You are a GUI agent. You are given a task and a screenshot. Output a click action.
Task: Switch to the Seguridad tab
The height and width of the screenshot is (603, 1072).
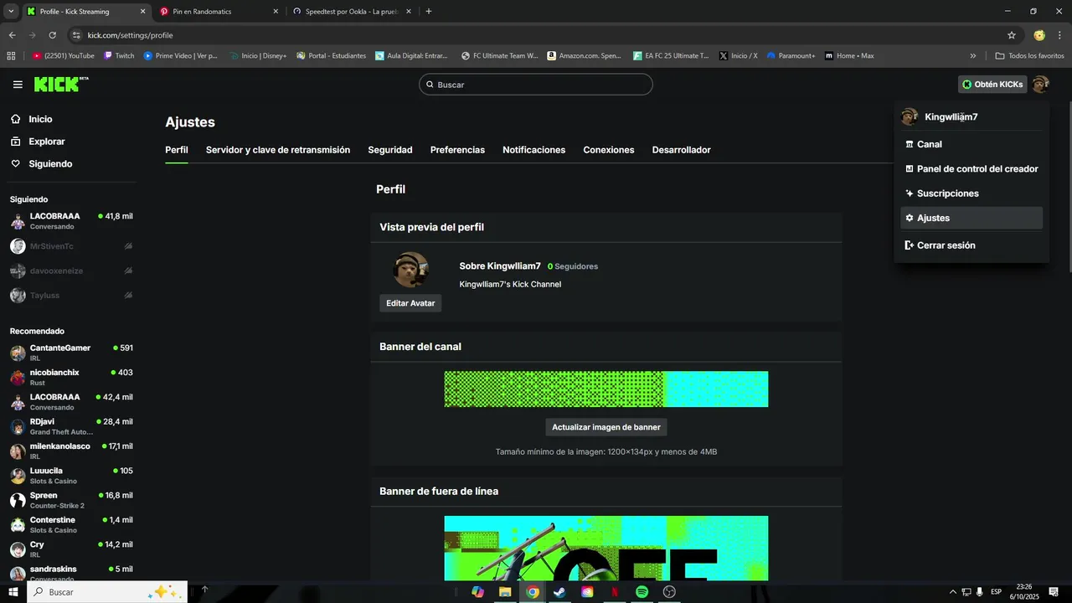click(x=390, y=150)
